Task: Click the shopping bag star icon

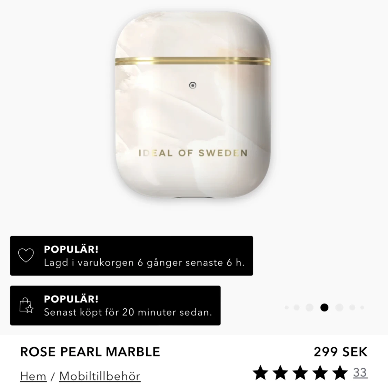Action: (26, 305)
